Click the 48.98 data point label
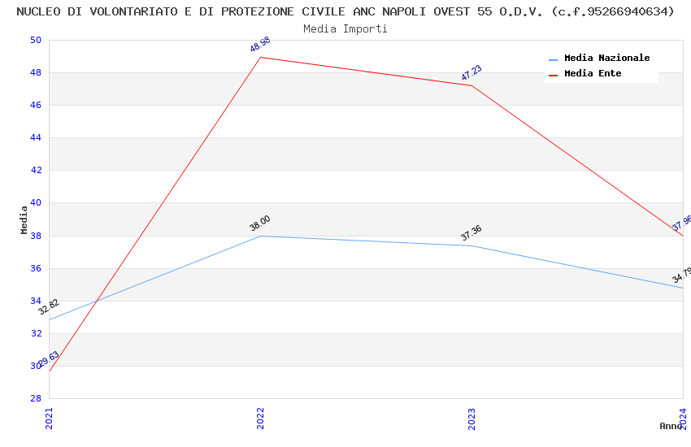The width and height of the screenshot is (691, 447). coord(260,45)
